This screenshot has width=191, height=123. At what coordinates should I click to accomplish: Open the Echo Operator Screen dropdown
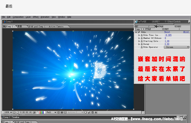(x=176, y=47)
